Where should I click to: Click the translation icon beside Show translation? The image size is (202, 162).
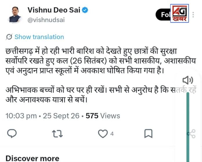point(9,37)
